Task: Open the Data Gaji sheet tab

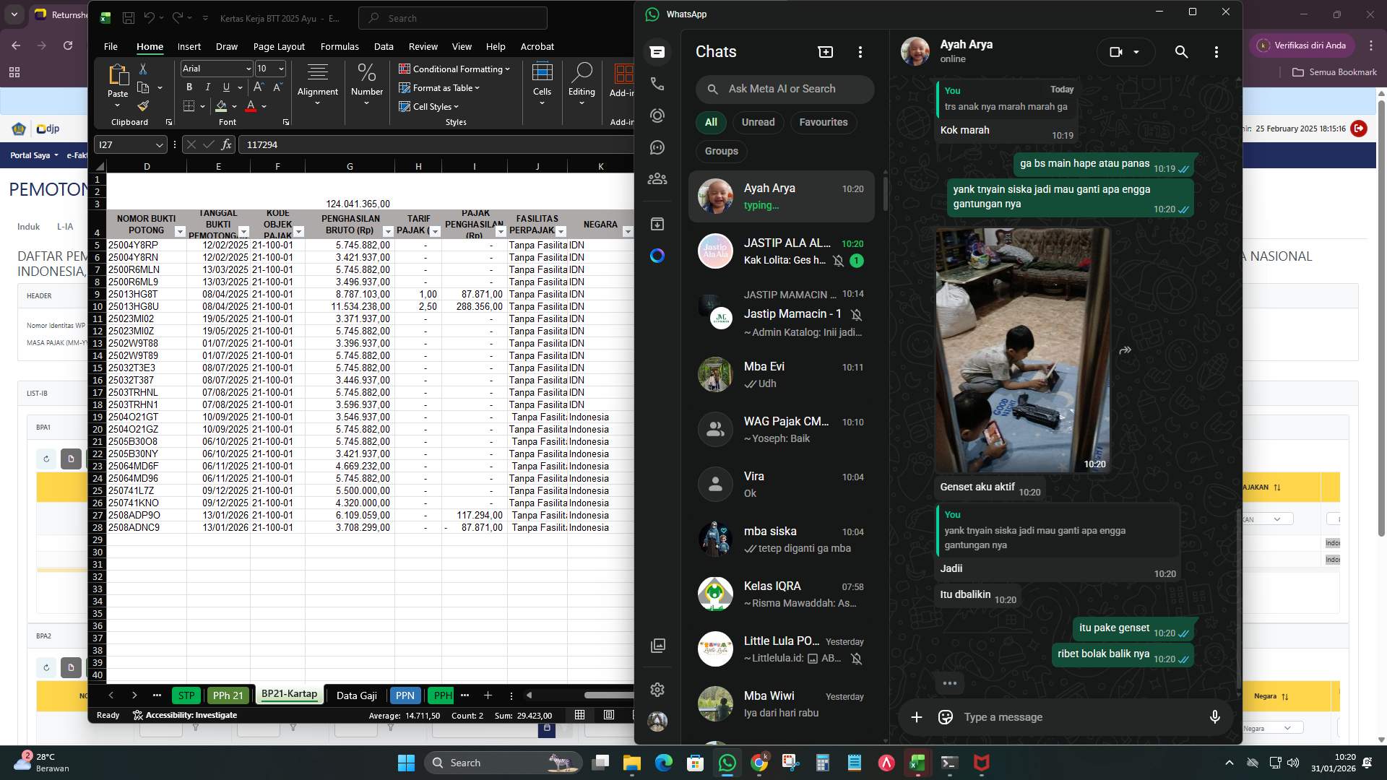Action: click(x=356, y=695)
